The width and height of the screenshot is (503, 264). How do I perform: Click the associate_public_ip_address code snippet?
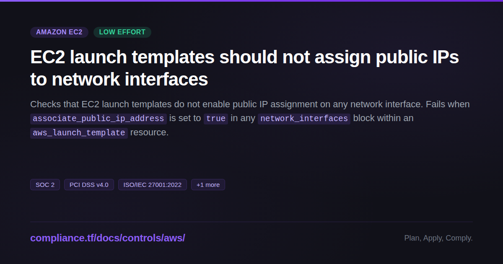click(x=99, y=119)
